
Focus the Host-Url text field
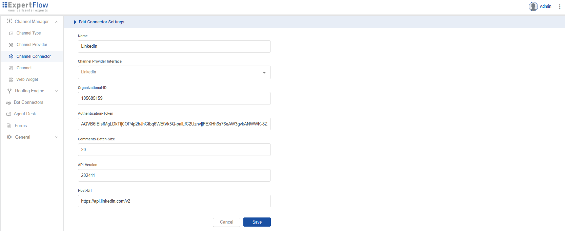coord(174,201)
